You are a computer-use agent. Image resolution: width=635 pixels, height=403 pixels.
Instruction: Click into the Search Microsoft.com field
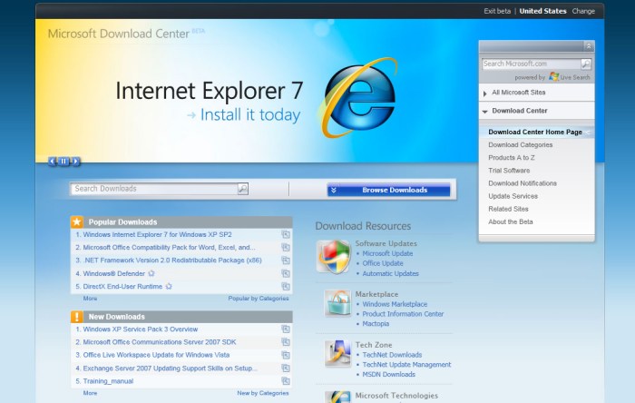[532, 64]
